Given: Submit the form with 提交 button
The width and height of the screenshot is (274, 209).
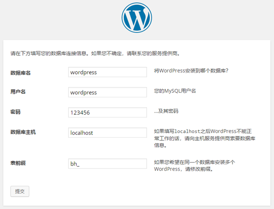Looking at the screenshot, I should (20, 191).
